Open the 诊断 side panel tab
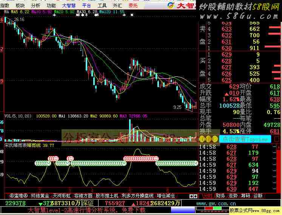This screenshot has height=215, width=282. click(x=258, y=196)
